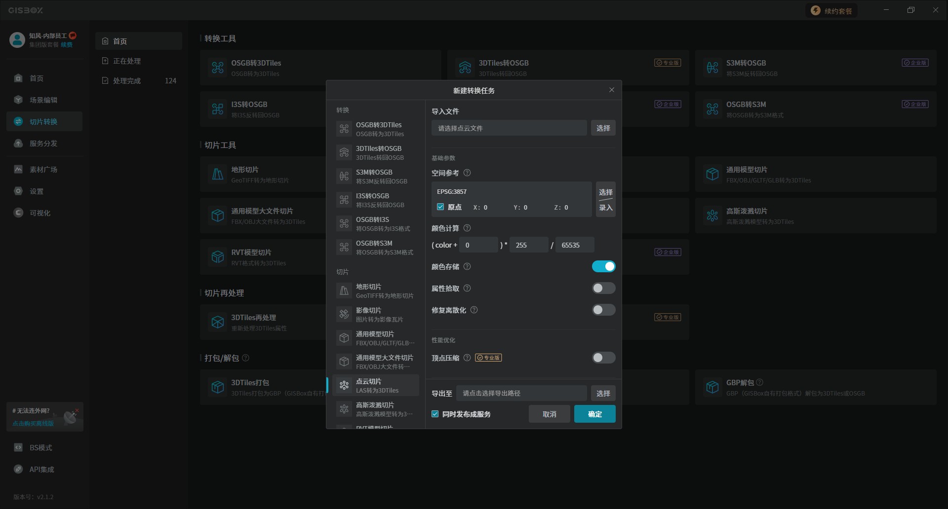
Task: Click the help icon next to 打包/解包
Action: pyautogui.click(x=246, y=358)
